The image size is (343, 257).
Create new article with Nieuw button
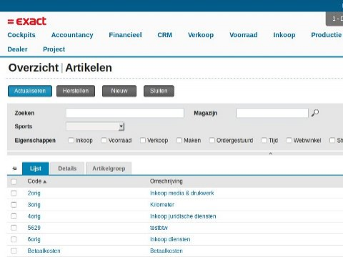tap(119, 91)
